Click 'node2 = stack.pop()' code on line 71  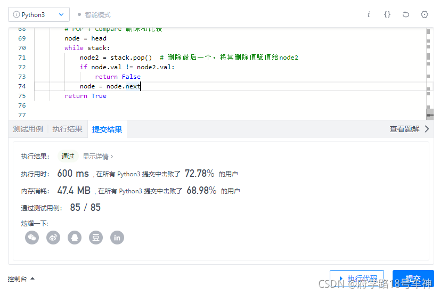pos(116,58)
